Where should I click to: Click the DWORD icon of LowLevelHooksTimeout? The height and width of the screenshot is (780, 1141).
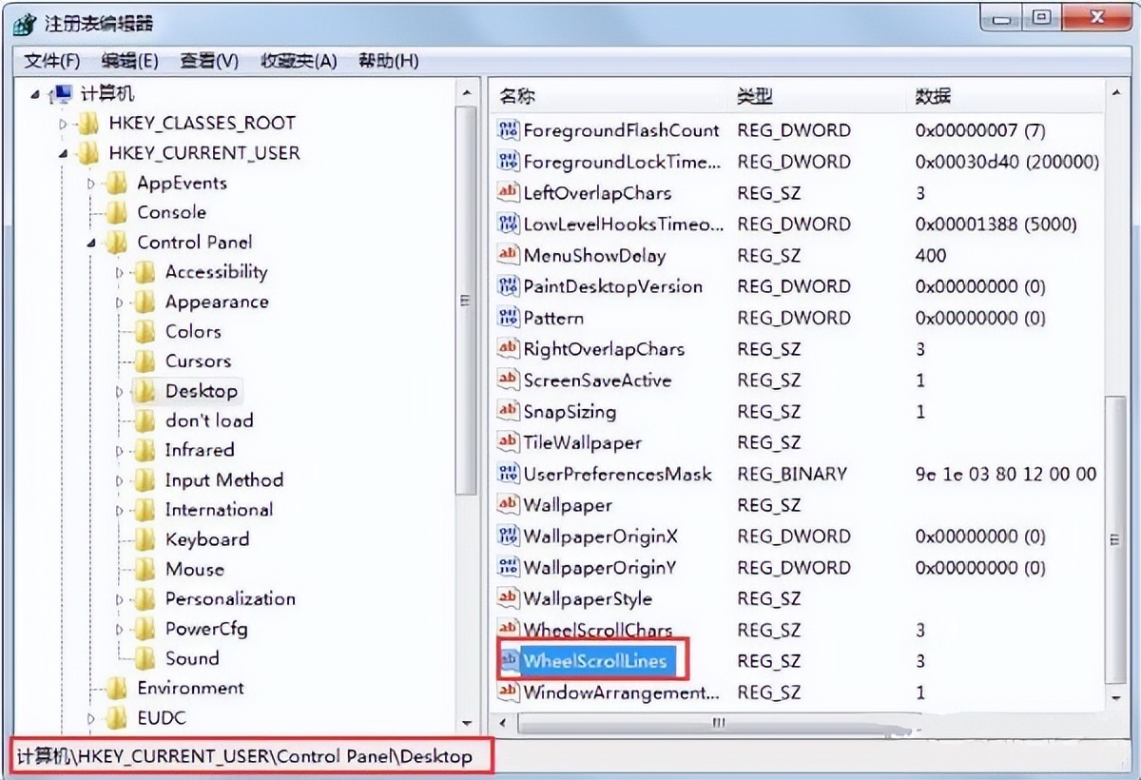(x=509, y=224)
